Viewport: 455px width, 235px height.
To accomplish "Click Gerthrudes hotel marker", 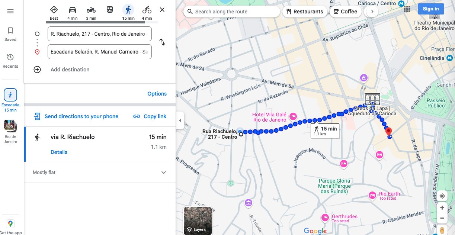I will point(325,218).
